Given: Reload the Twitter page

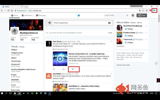Looking at the screenshot, I should [x=8, y=10].
